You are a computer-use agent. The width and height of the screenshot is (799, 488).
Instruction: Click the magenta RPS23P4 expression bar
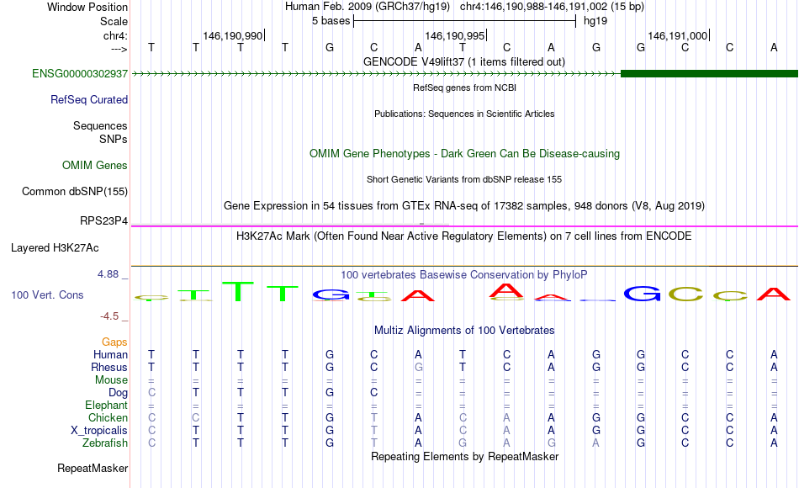464,225
